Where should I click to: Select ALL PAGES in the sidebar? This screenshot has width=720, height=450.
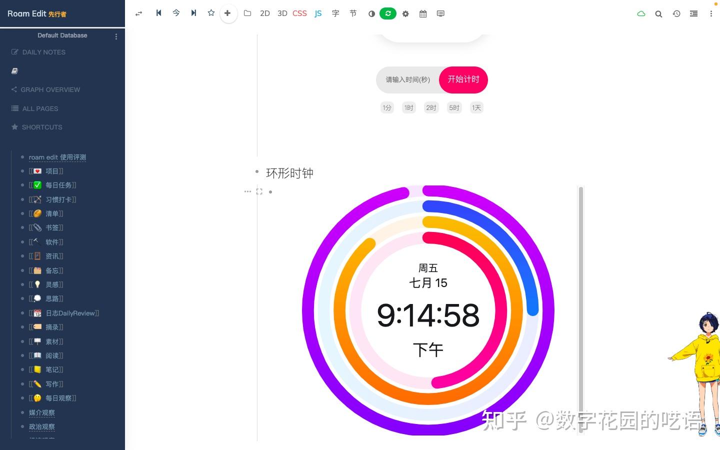[40, 108]
